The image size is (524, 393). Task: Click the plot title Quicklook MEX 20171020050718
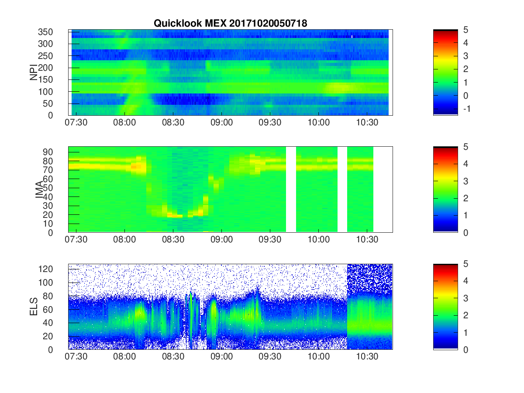point(230,24)
